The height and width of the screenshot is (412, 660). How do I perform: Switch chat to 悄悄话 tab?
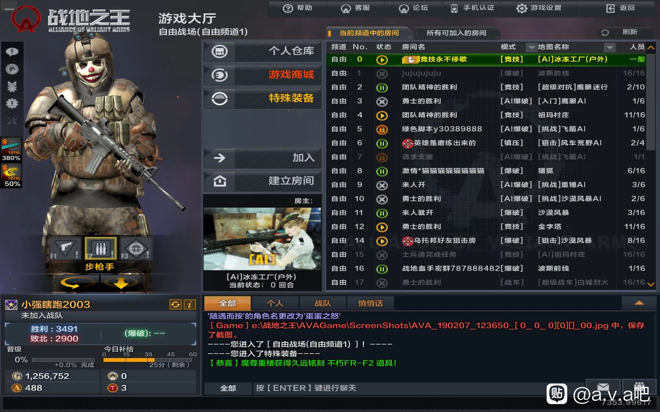pyautogui.click(x=370, y=303)
